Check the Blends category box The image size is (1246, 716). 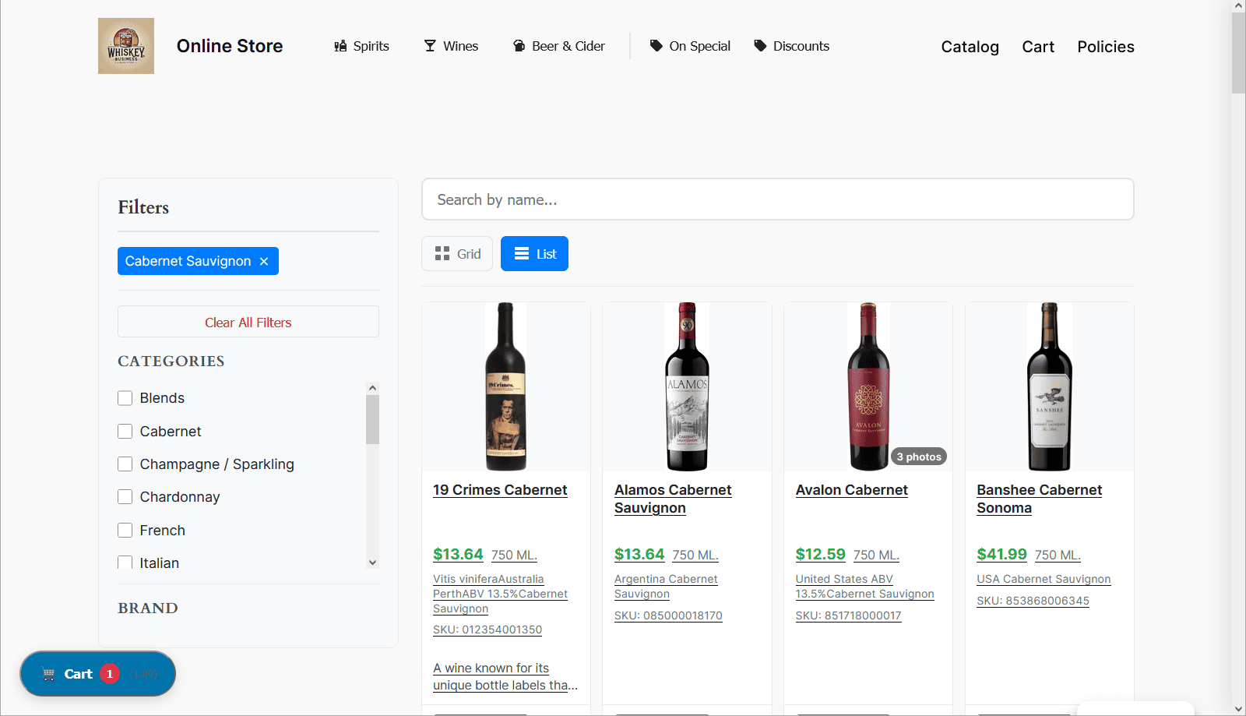[125, 398]
